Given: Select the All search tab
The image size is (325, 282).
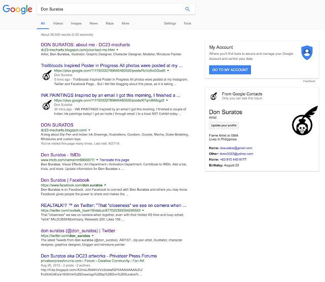Looking at the screenshot, I should pos(43,23).
